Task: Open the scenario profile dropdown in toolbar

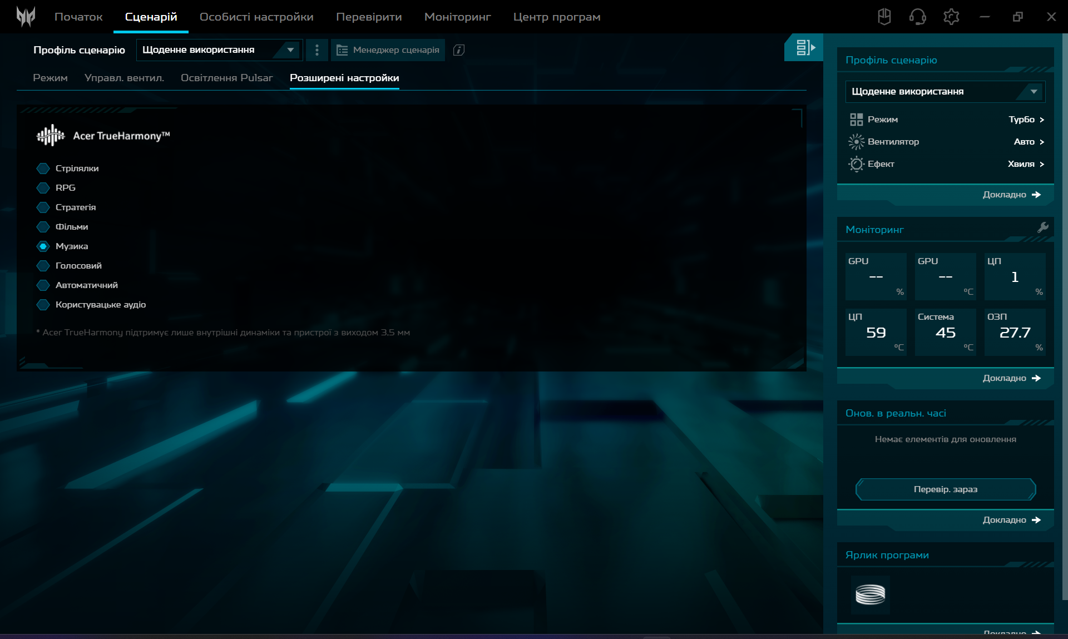Action: click(219, 50)
